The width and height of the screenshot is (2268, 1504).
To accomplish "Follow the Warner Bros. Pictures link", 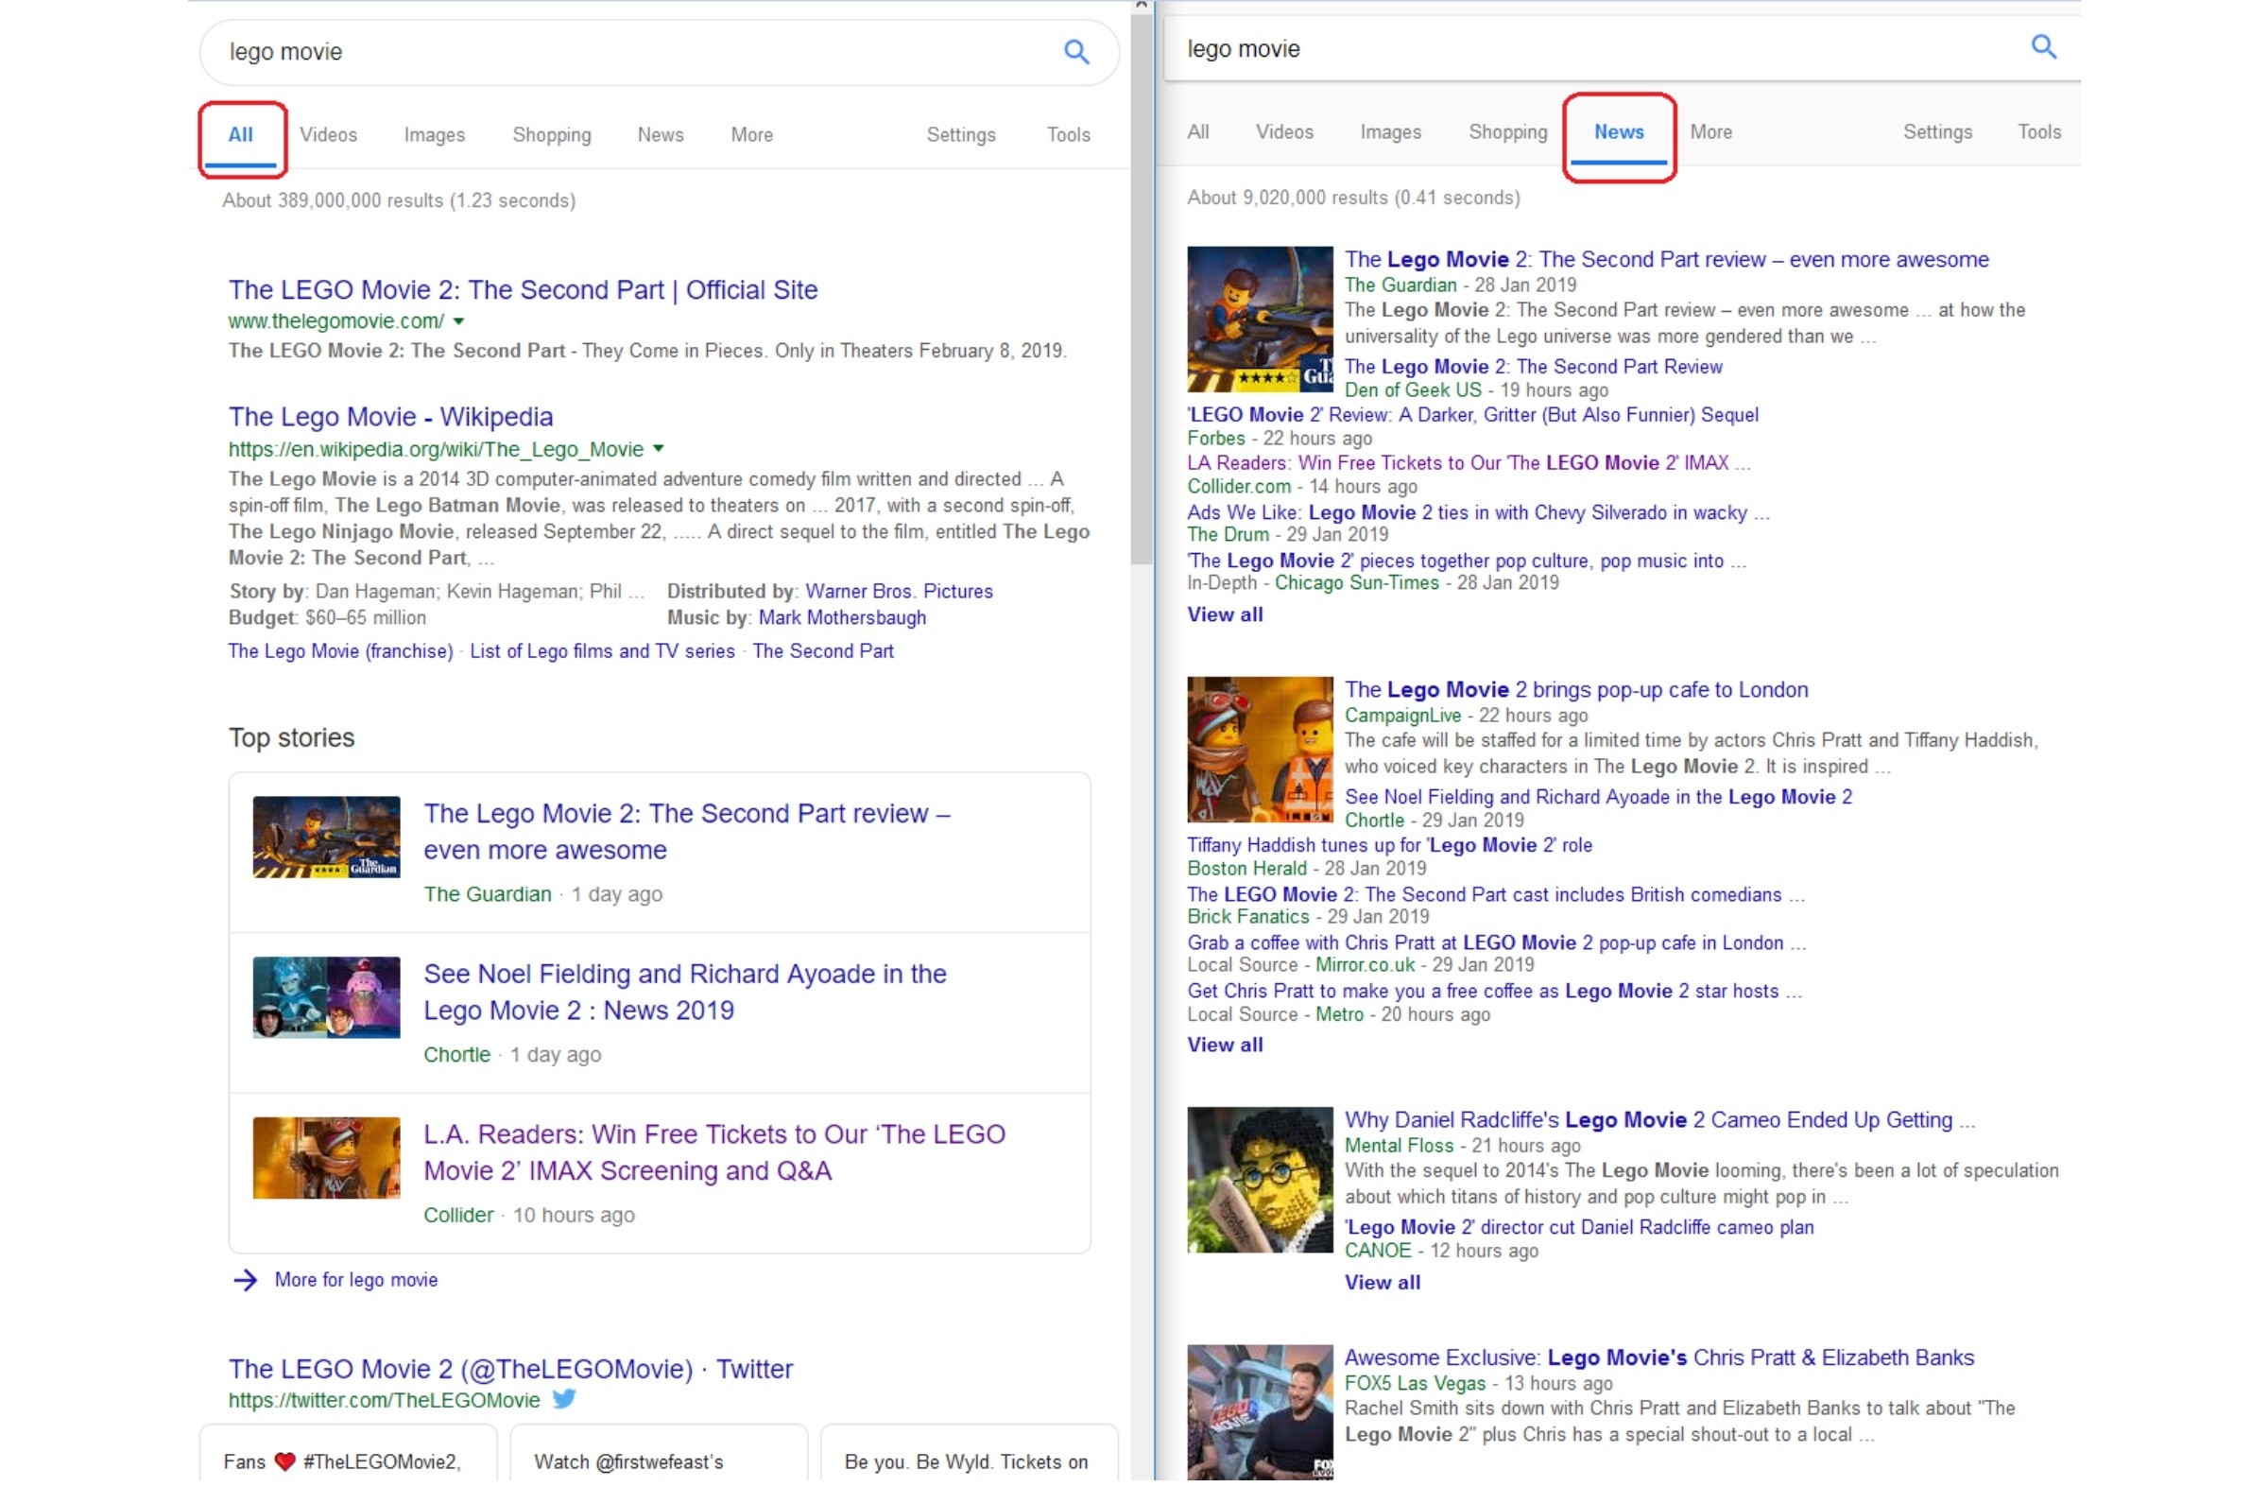I will coord(898,591).
